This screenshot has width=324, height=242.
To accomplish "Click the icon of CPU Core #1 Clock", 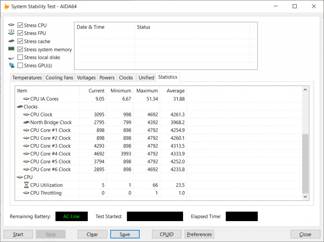I will [26, 130].
